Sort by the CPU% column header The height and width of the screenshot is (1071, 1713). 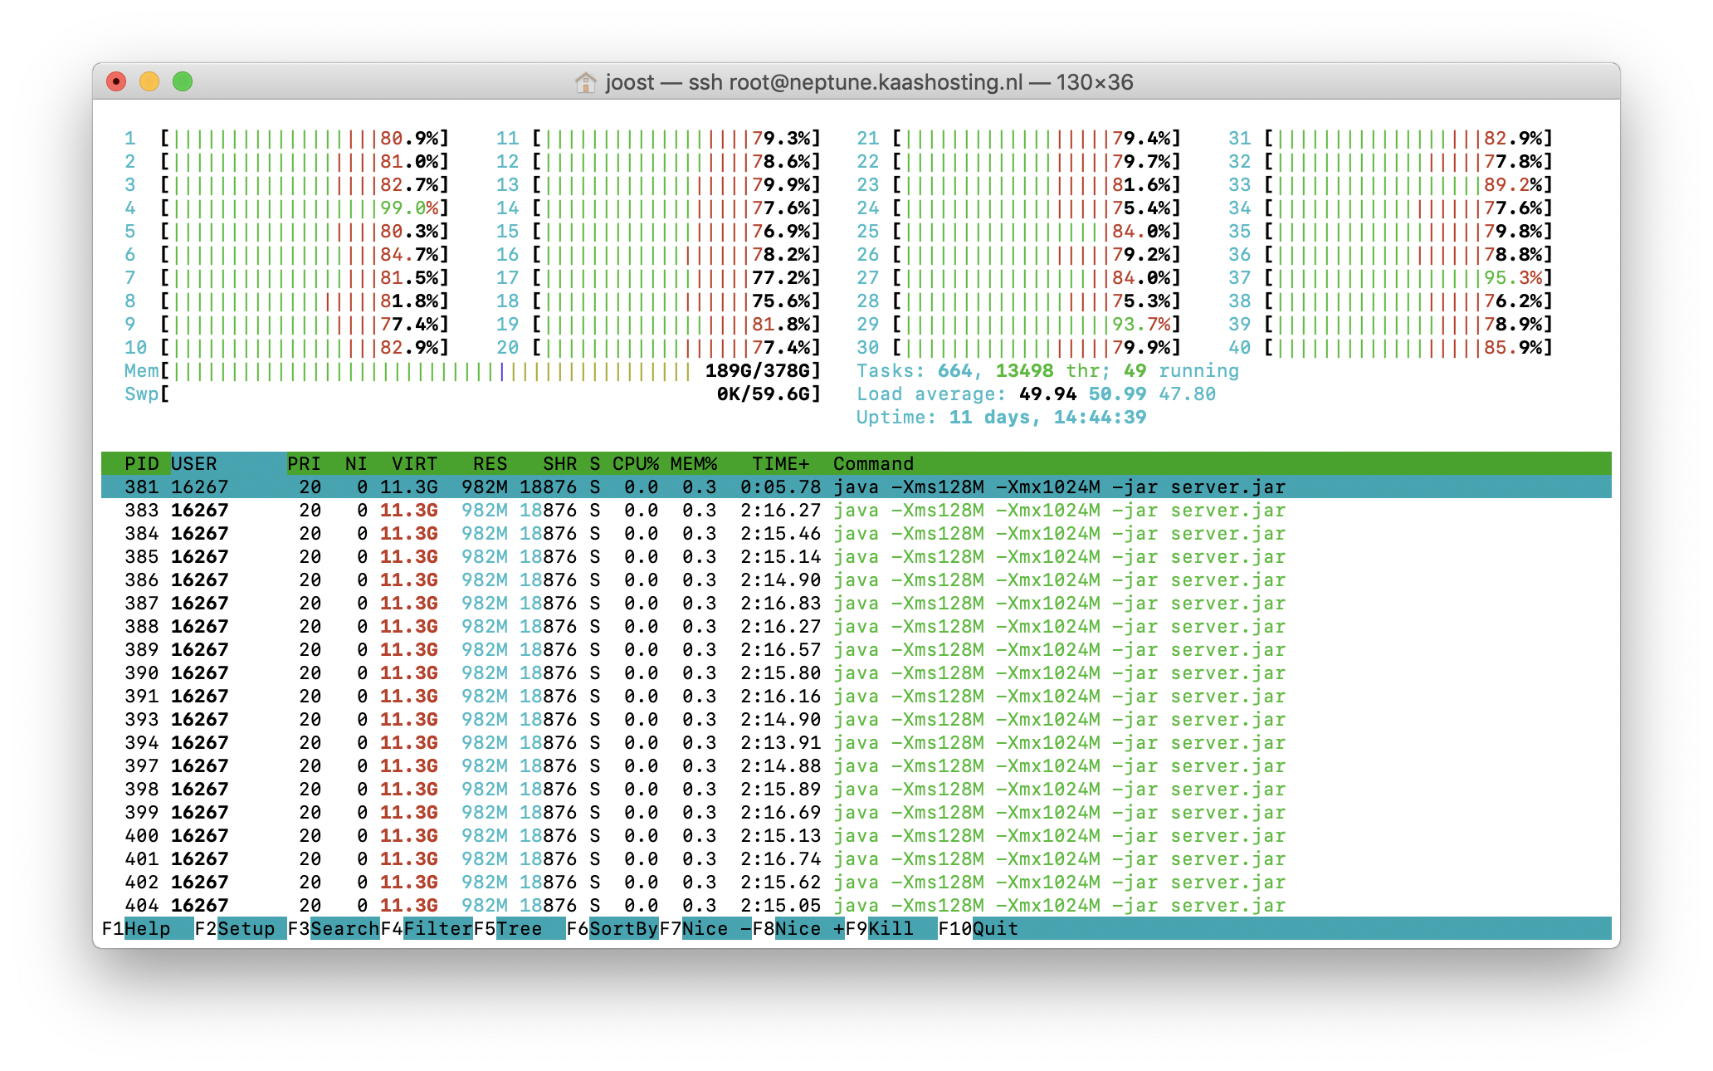(635, 463)
